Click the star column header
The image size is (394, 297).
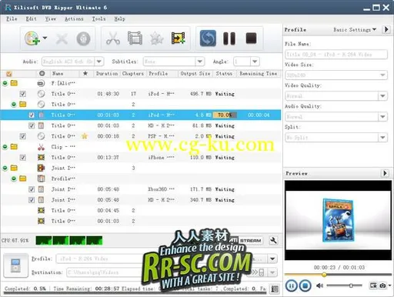click(x=85, y=74)
